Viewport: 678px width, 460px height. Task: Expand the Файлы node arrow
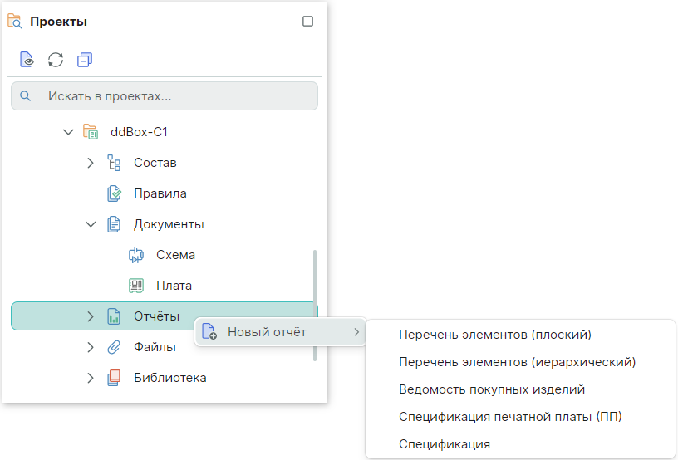point(91,347)
